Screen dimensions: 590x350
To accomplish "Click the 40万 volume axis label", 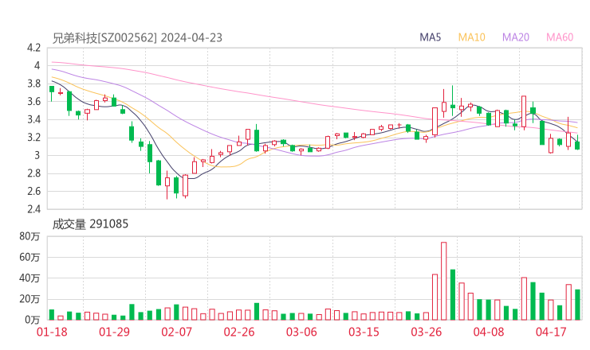I will (x=29, y=278).
